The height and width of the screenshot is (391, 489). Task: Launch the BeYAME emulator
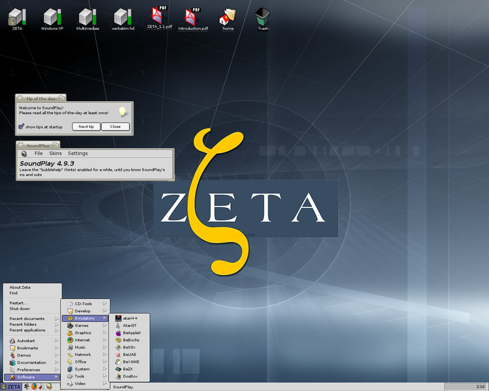tap(129, 362)
